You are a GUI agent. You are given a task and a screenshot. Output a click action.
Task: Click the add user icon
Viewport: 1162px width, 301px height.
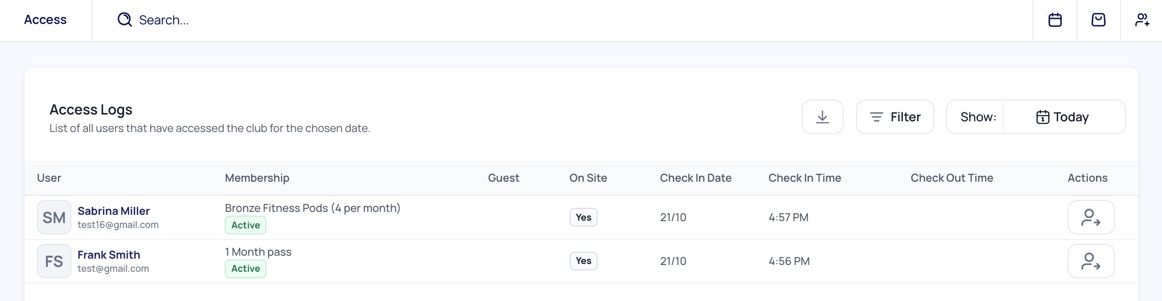click(x=1142, y=20)
